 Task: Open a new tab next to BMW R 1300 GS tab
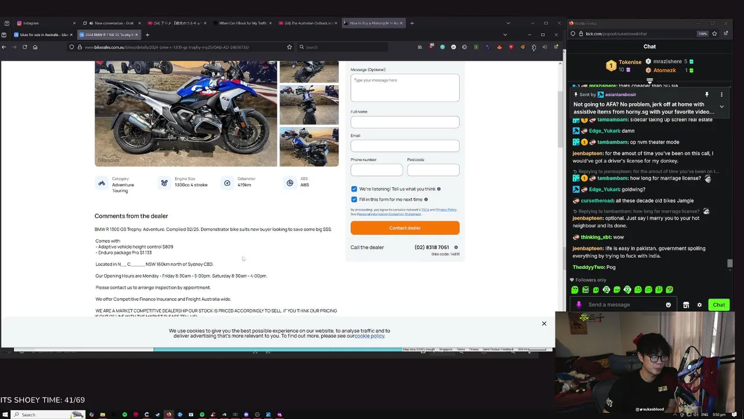(147, 35)
